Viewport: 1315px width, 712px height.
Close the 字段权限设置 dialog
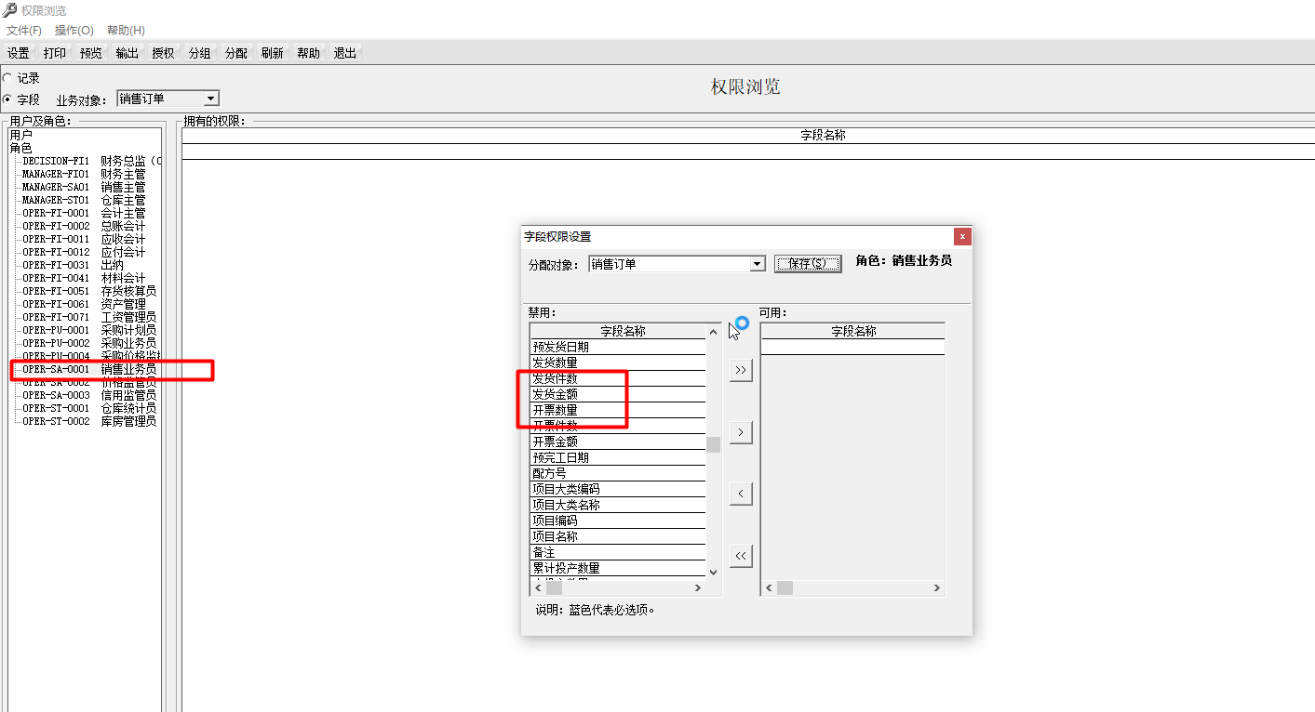coord(963,236)
